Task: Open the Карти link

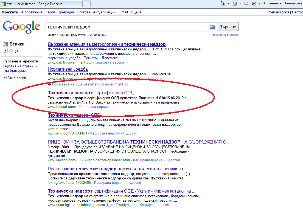Action: [50, 12]
